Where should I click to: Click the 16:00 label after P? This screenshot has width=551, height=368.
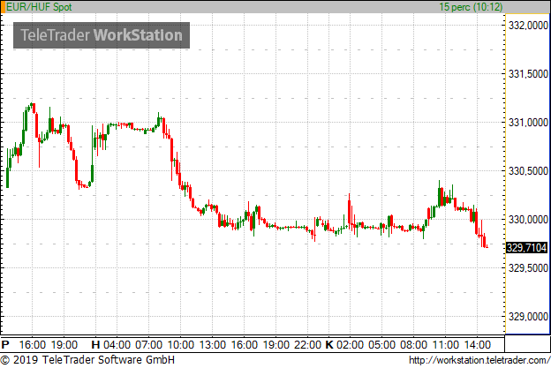(33, 345)
